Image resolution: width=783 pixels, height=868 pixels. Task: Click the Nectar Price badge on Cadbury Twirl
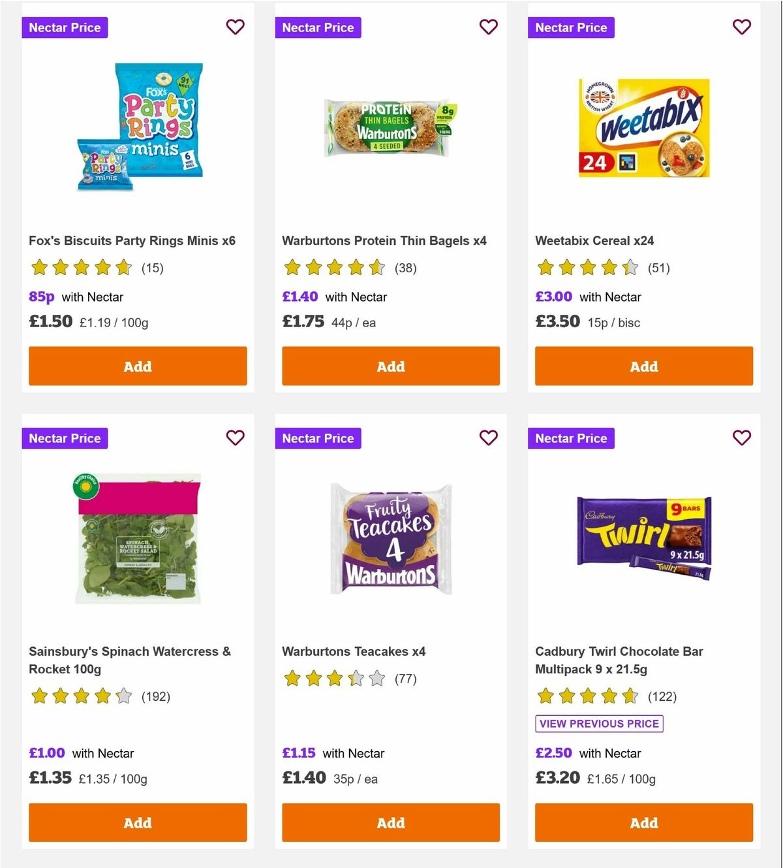571,438
